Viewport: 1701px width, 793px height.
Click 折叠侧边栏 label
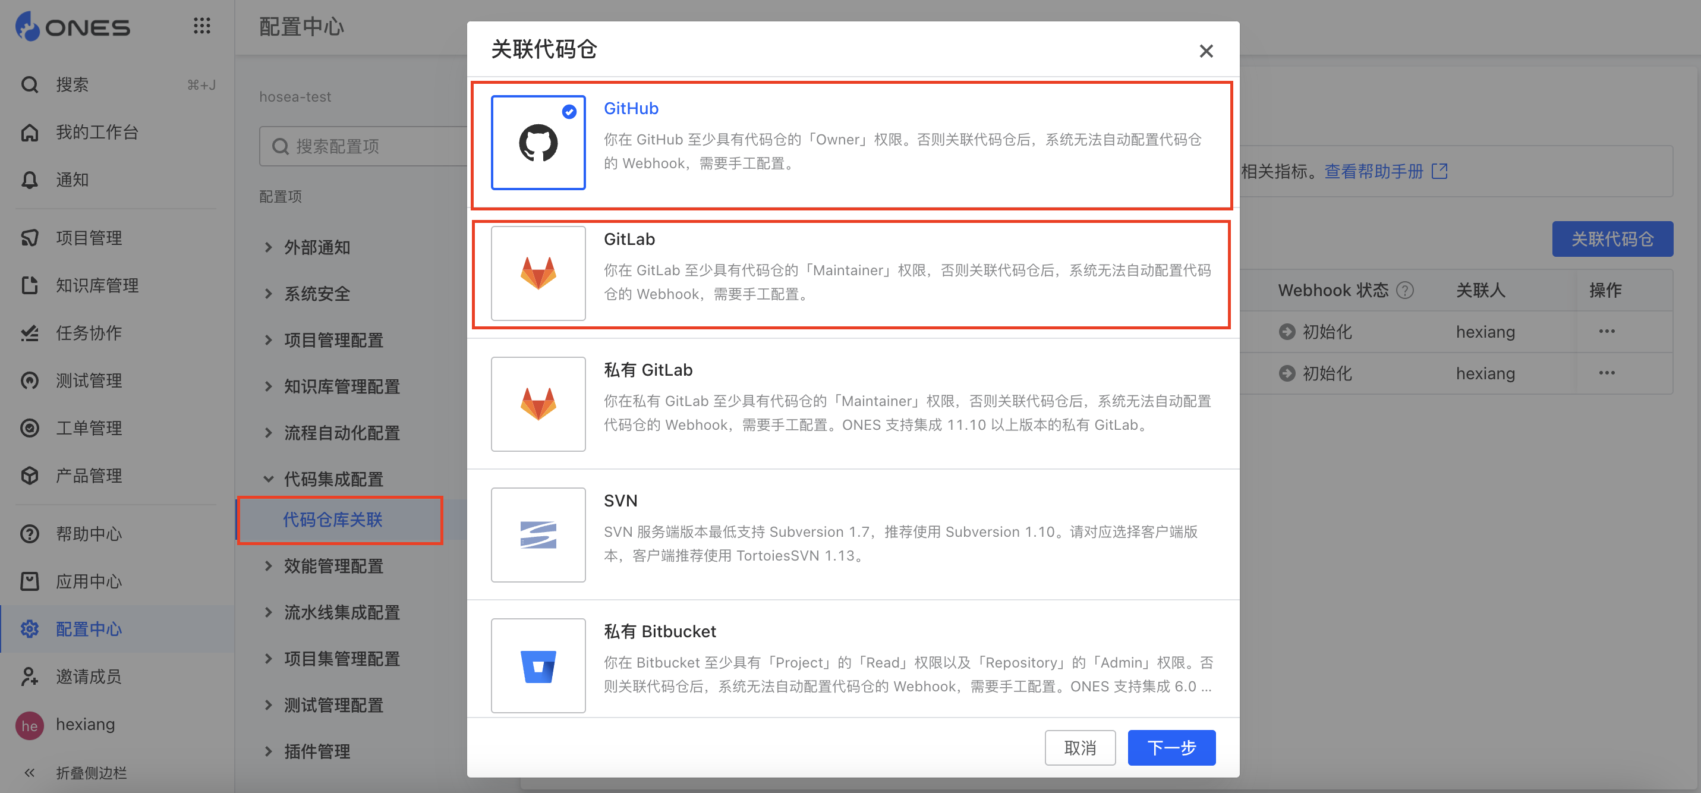coord(91,773)
